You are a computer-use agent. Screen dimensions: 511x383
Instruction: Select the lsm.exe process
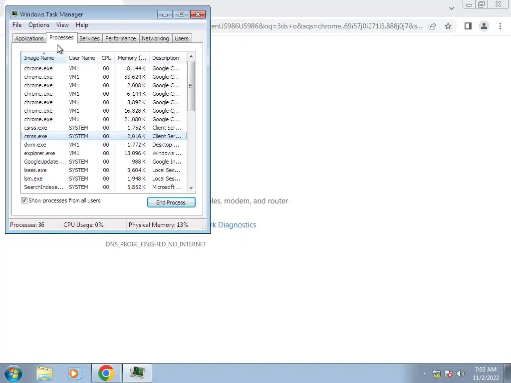104,179
